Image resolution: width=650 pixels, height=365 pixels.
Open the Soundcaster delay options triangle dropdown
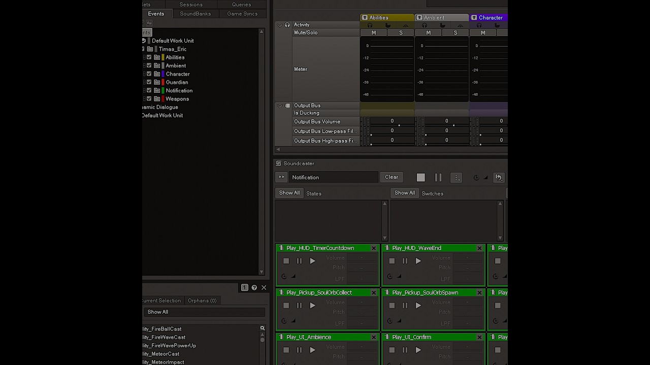tap(485, 178)
